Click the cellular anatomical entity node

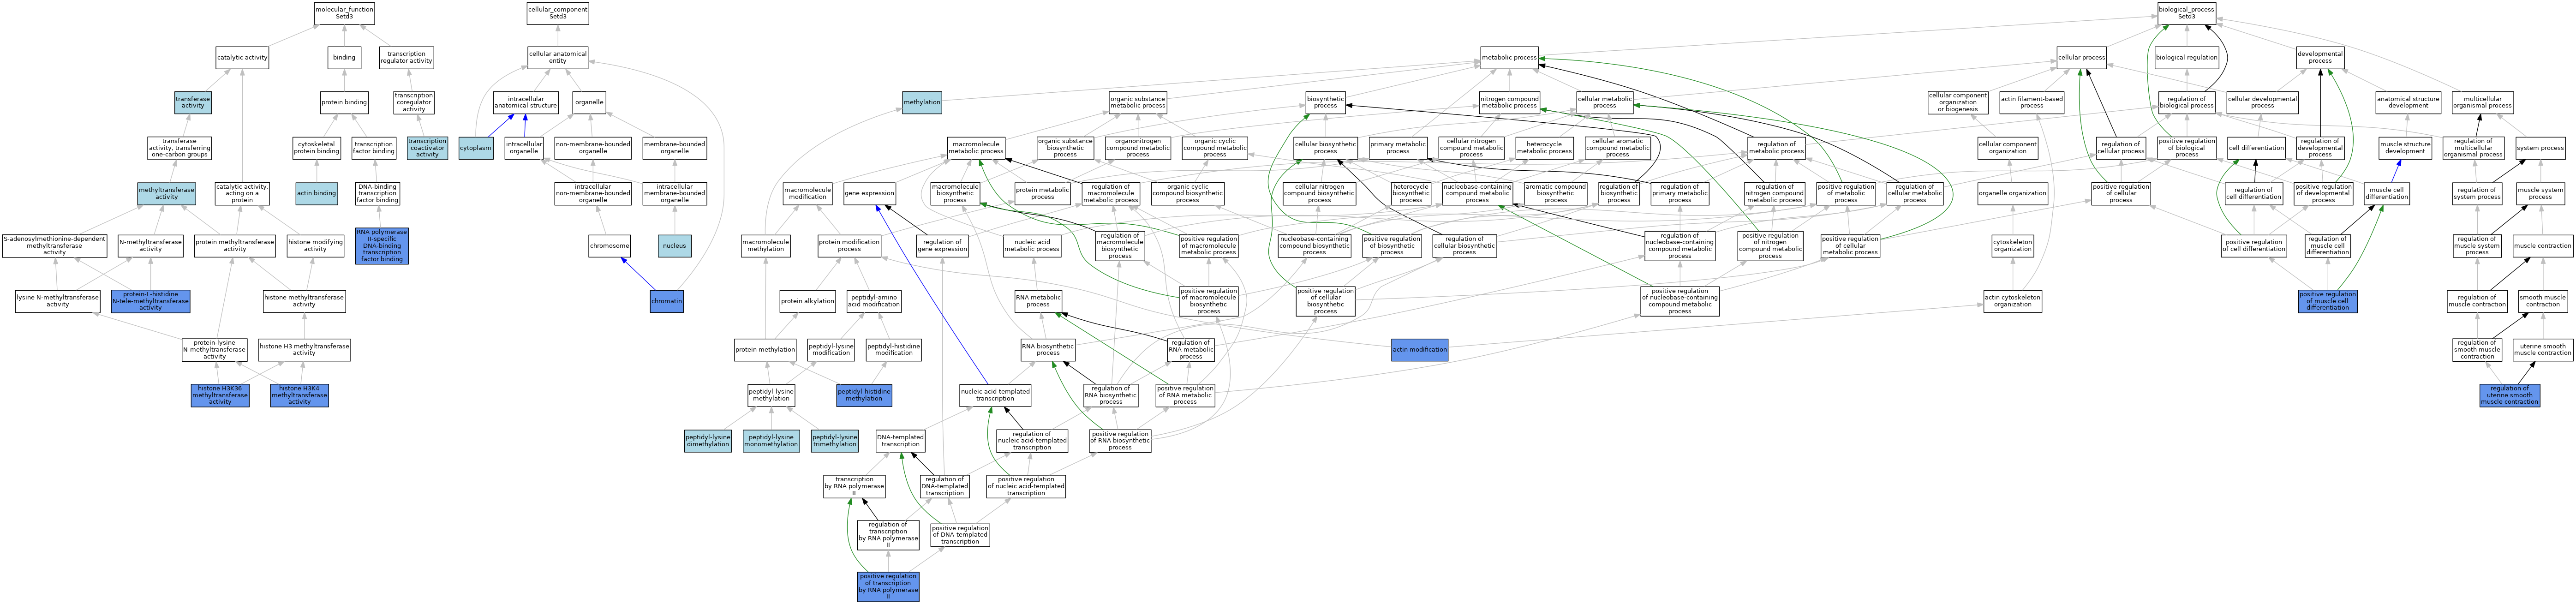coord(558,58)
